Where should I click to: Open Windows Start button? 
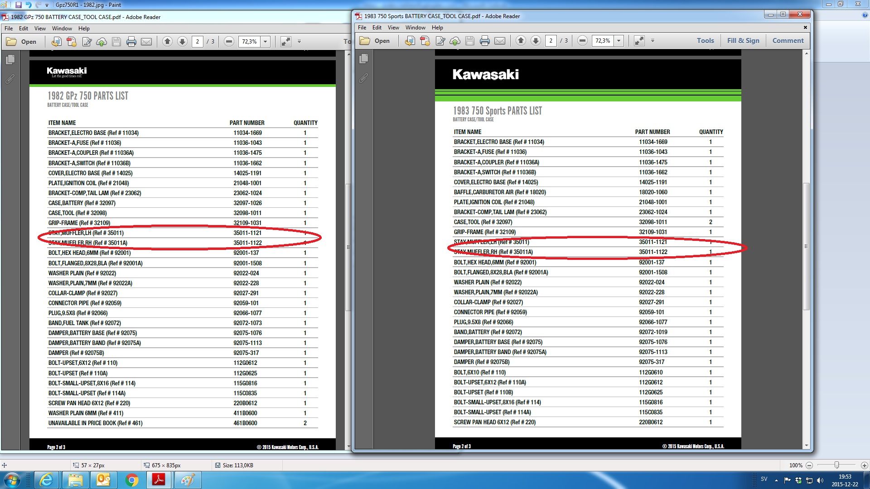(x=12, y=480)
